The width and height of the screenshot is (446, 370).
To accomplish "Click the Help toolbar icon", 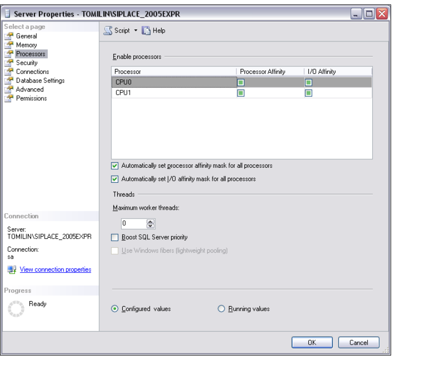I will [x=146, y=30].
